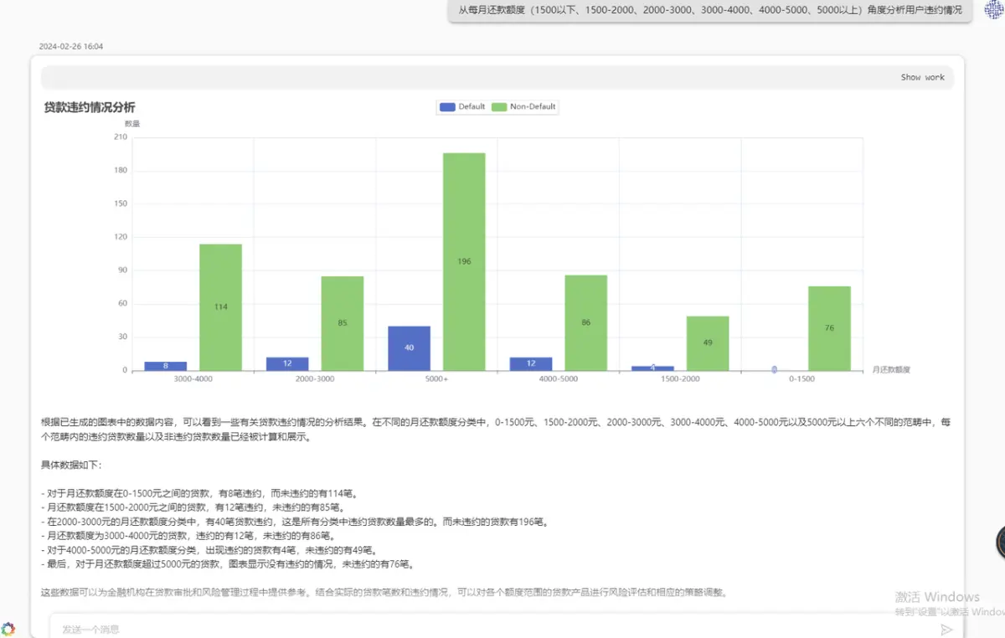Click the blue Default bar labeled 8
Screen dimensions: 1005x638
(166, 366)
